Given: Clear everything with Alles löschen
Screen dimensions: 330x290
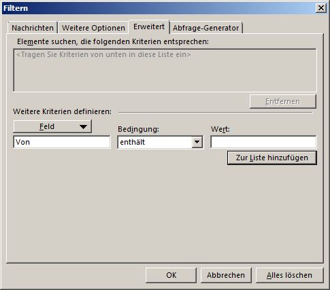Looking at the screenshot, I should point(289,275).
